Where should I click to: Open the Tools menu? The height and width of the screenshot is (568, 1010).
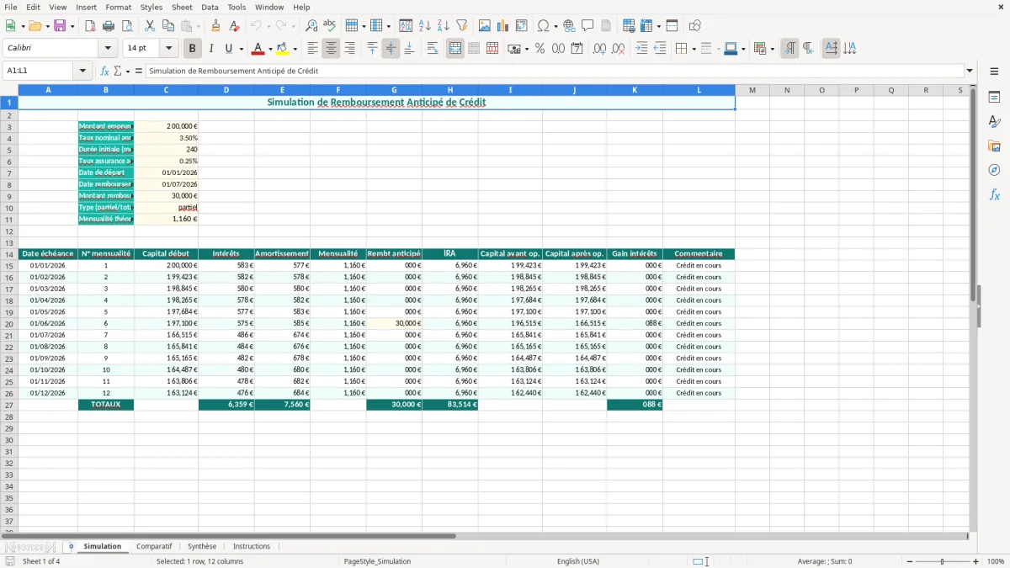(x=237, y=7)
